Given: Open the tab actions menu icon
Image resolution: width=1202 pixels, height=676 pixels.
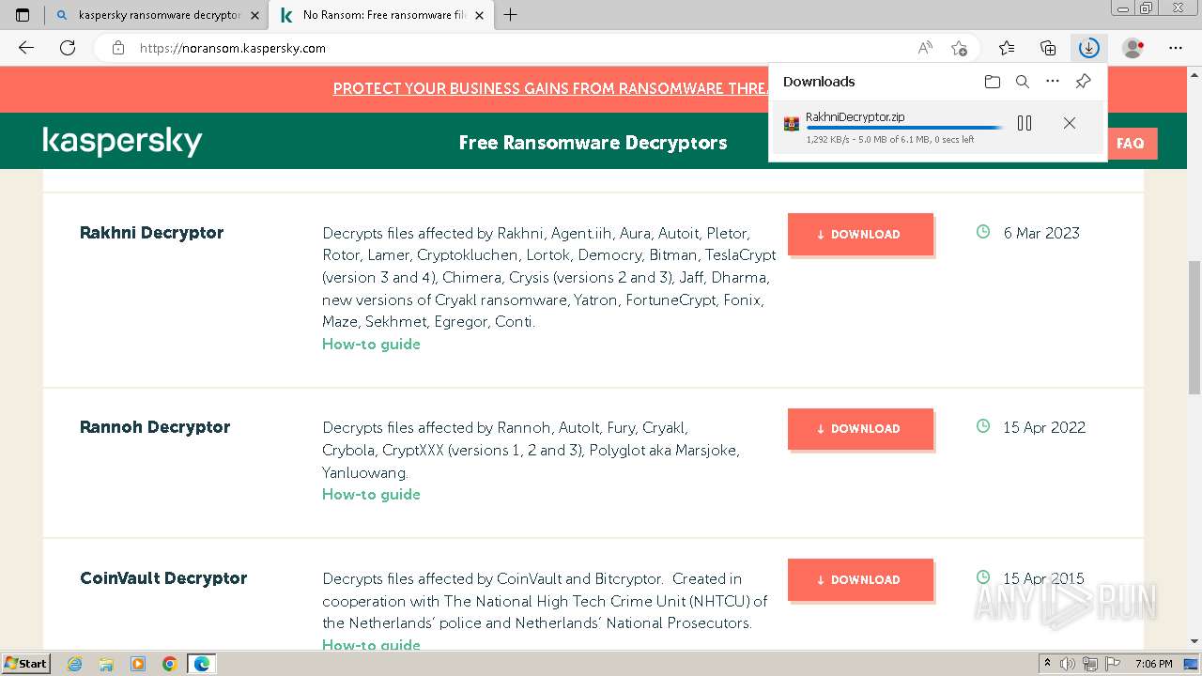Looking at the screenshot, I should (23, 15).
